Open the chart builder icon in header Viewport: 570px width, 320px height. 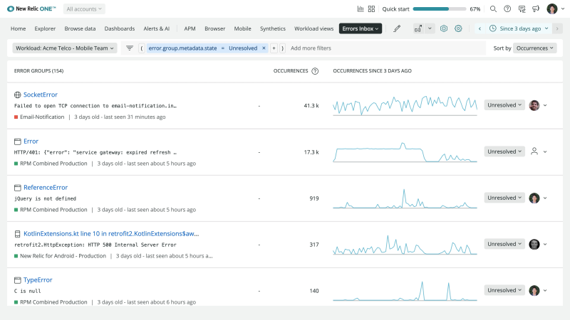361,9
